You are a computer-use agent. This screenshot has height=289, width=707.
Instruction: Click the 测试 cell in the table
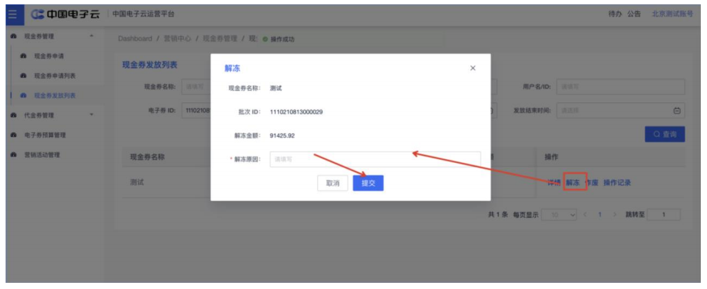(x=137, y=182)
